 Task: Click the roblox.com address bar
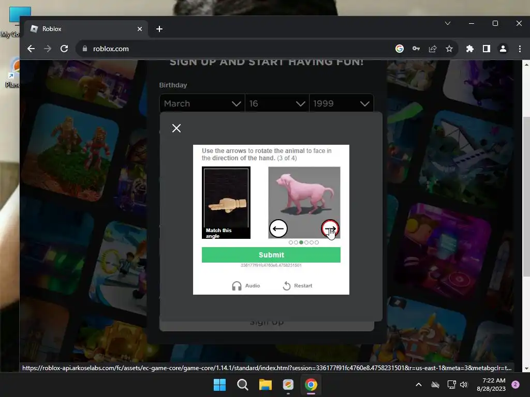click(x=237, y=49)
